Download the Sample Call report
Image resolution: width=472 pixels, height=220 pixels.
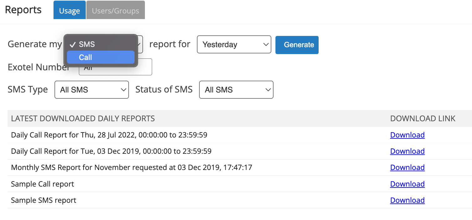pos(407,184)
